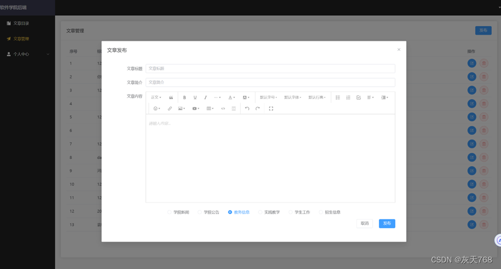Select the 学院新闻 radio option
501x269 pixels.
tap(178, 212)
